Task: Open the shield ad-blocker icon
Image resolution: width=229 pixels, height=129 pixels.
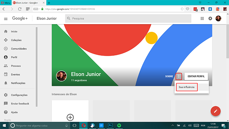Action: point(182,9)
